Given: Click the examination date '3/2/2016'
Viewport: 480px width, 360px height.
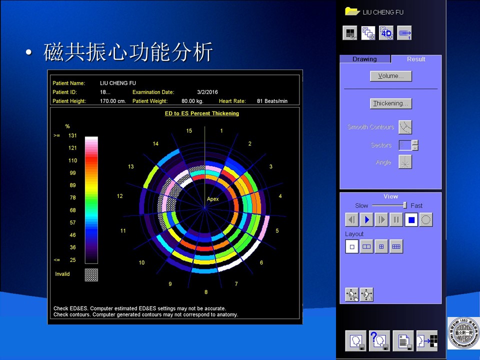Looking at the screenshot, I should 207,92.
